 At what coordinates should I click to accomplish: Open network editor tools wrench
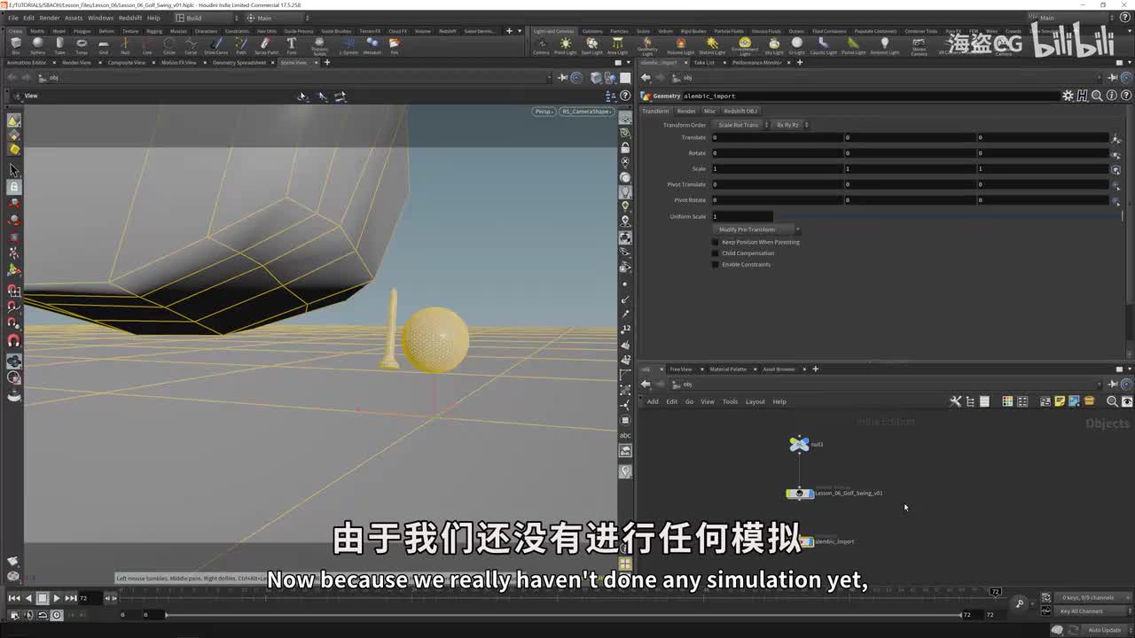[955, 401]
